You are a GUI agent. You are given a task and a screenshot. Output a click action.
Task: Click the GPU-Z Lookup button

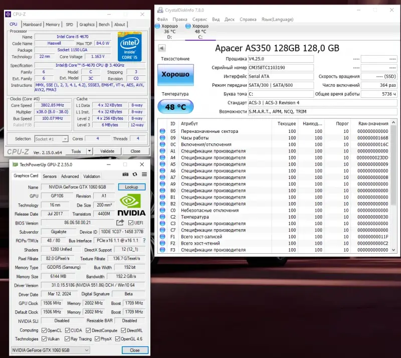coord(131,187)
